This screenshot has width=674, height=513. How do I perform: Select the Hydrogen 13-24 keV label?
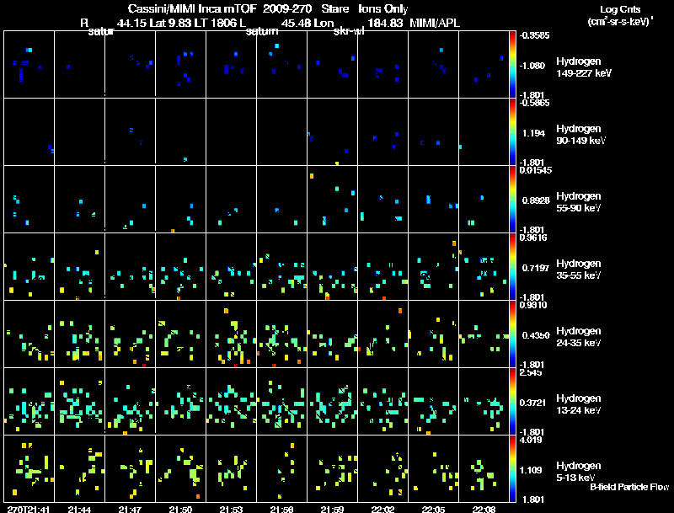pos(579,404)
